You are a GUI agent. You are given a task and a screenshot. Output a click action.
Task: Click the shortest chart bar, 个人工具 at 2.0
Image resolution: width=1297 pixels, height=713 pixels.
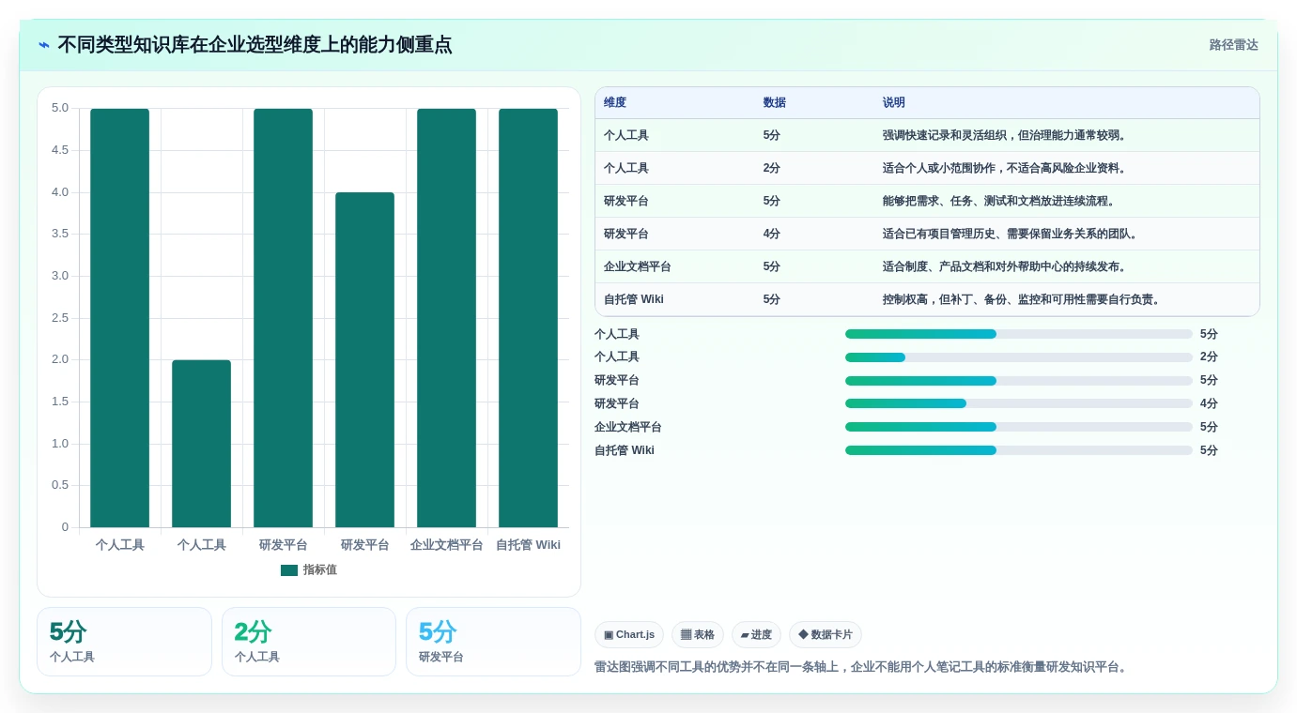click(x=201, y=444)
